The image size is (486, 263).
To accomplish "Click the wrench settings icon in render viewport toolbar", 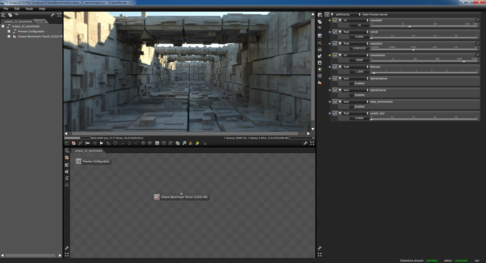I will tap(306, 143).
